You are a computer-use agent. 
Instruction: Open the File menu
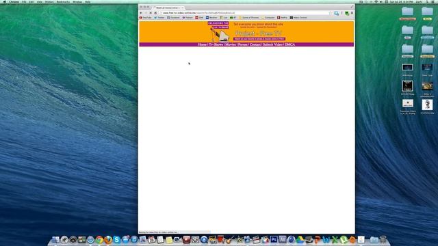coord(24,1)
